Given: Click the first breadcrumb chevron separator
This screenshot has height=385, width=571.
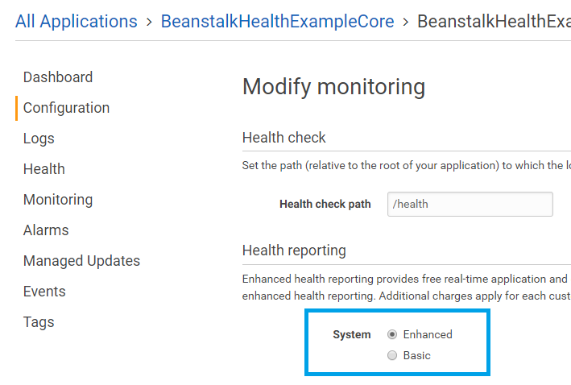Looking at the screenshot, I should tap(149, 22).
